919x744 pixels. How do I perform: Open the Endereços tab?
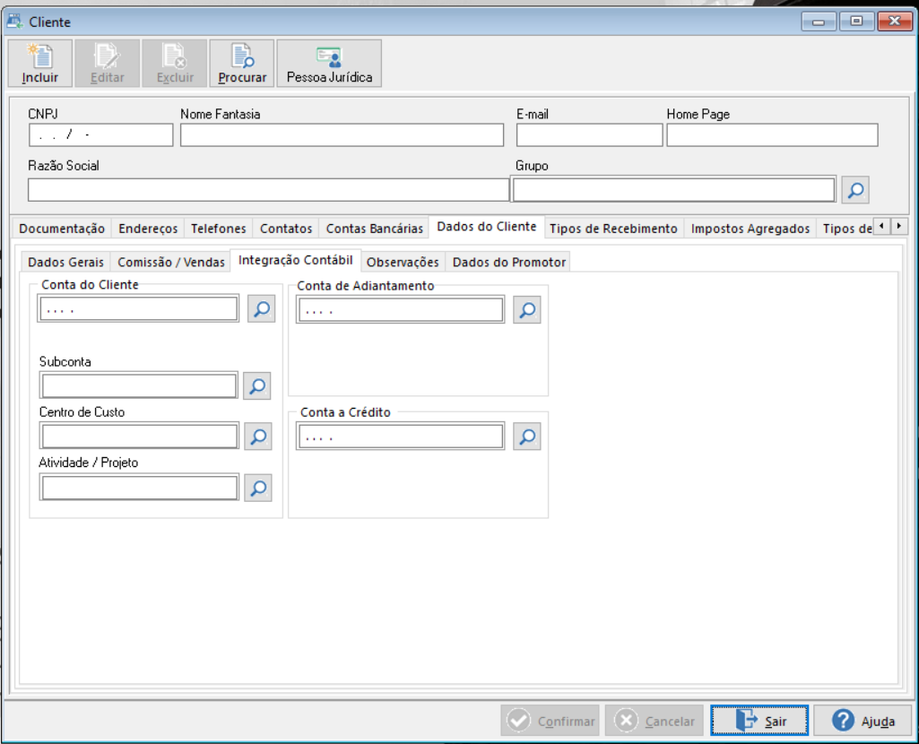(x=148, y=229)
